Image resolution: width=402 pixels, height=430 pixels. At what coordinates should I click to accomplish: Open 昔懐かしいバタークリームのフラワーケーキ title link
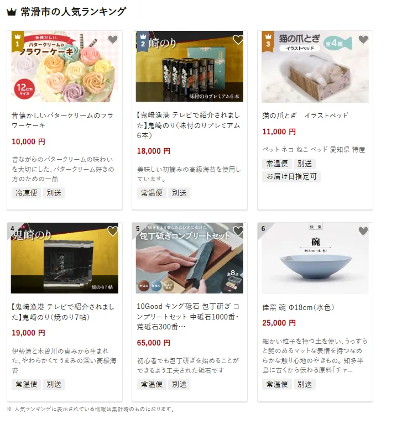click(62, 120)
